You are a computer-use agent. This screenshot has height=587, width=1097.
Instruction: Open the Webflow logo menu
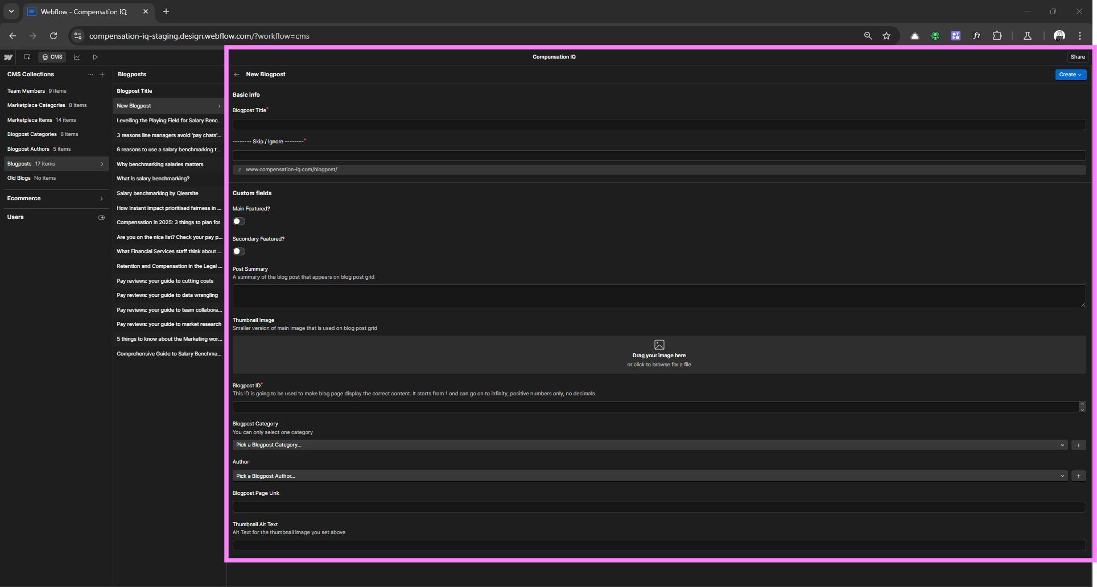9,57
